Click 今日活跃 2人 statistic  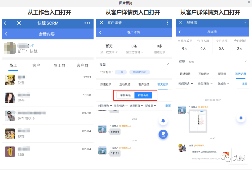(240, 45)
